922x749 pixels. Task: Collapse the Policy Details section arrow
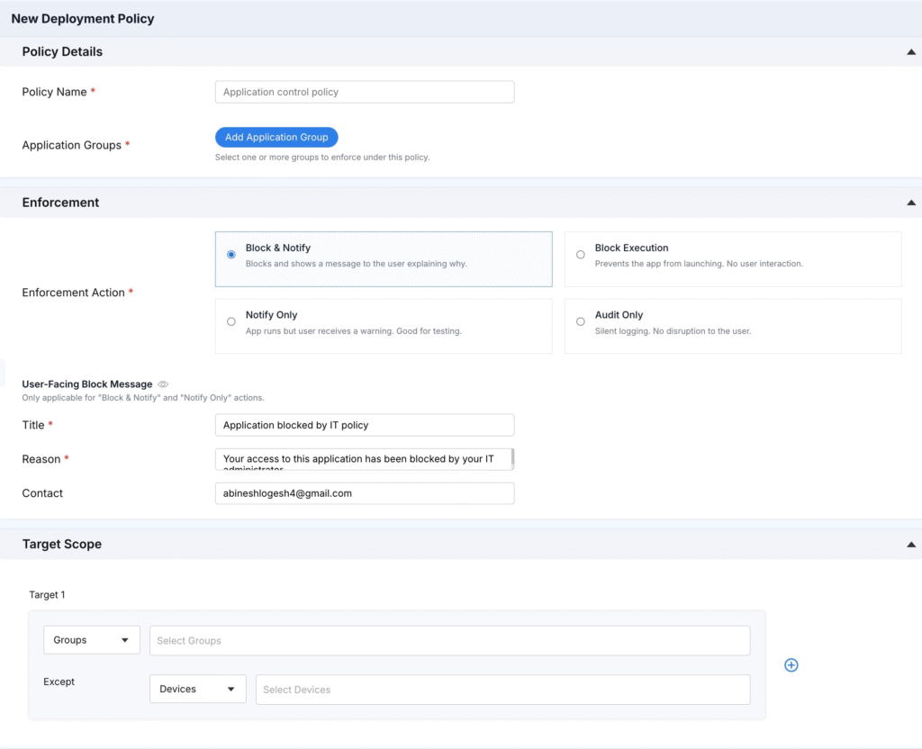pyautogui.click(x=911, y=51)
